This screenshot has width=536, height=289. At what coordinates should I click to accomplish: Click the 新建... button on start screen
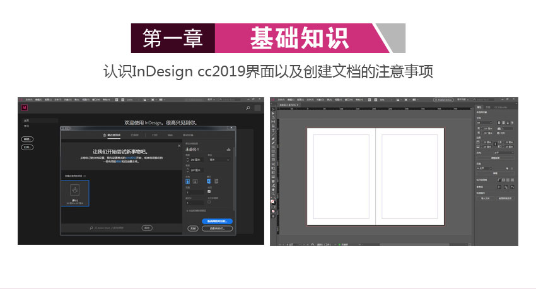tap(27, 139)
